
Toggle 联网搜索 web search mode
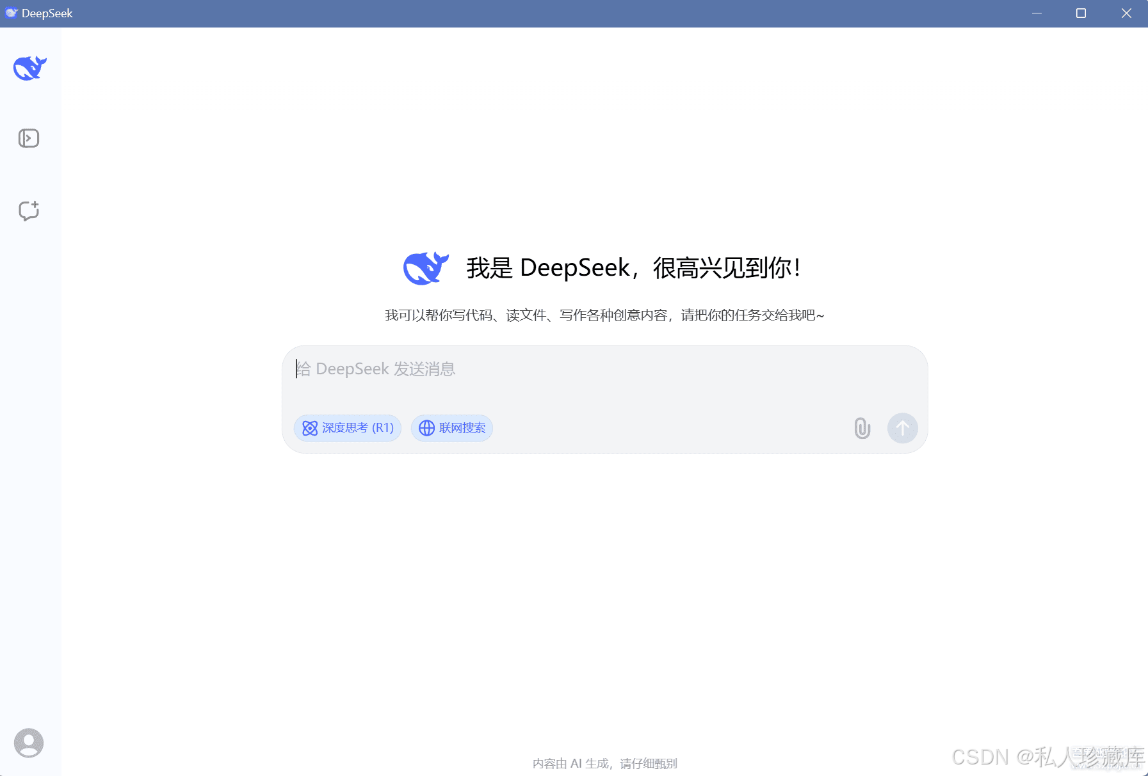(452, 428)
